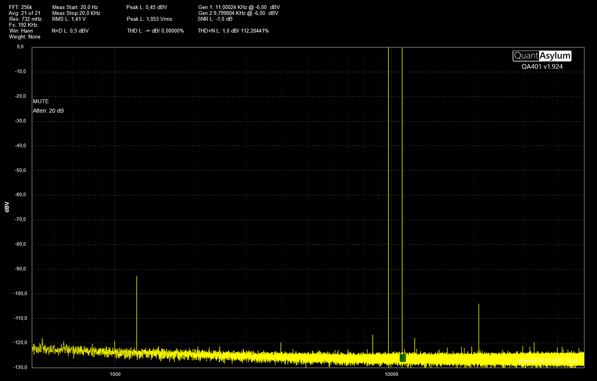Click the 'Win: Hann' window setting text

coord(21,31)
